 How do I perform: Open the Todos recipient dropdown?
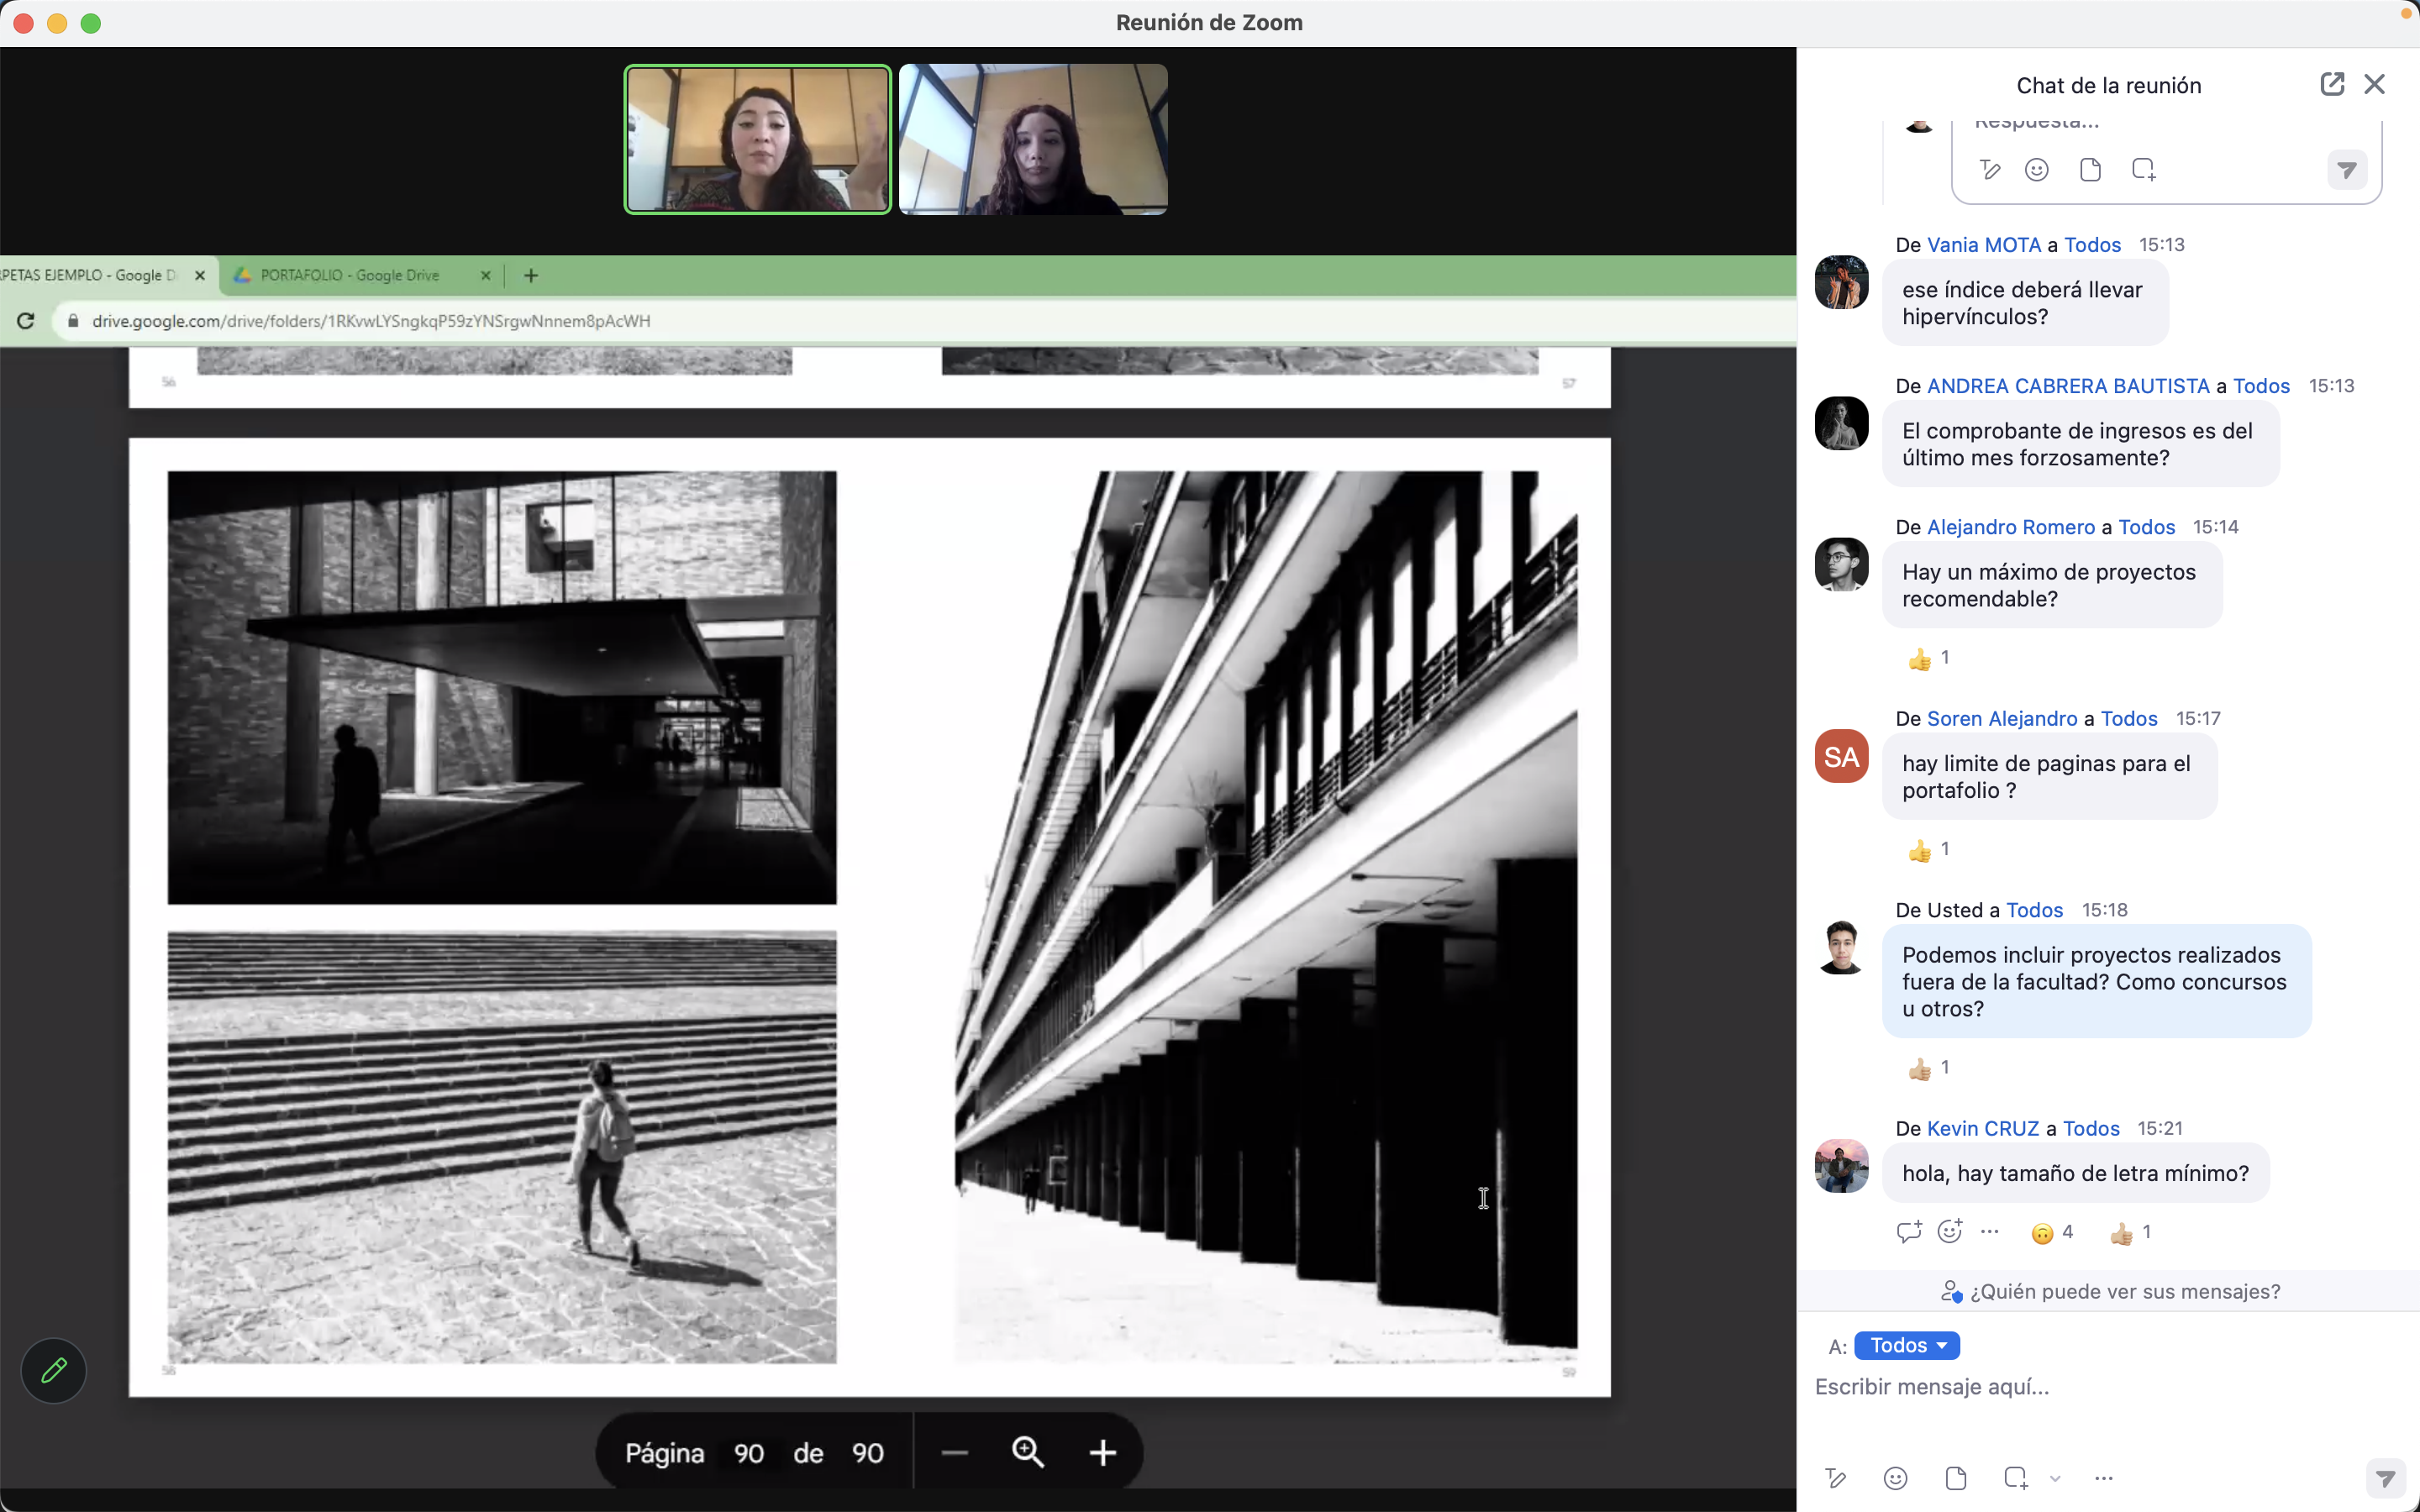coord(1906,1346)
